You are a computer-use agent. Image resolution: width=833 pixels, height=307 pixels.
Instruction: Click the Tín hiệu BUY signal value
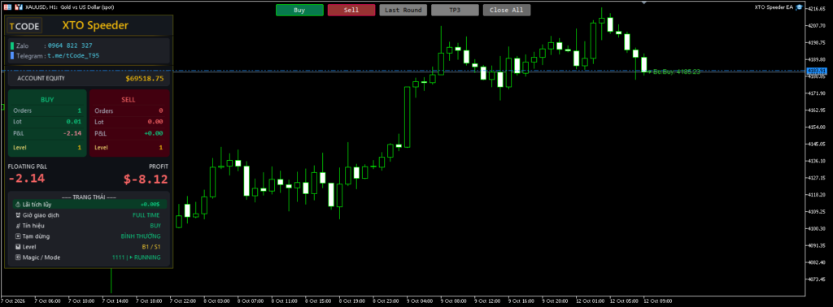tap(155, 225)
